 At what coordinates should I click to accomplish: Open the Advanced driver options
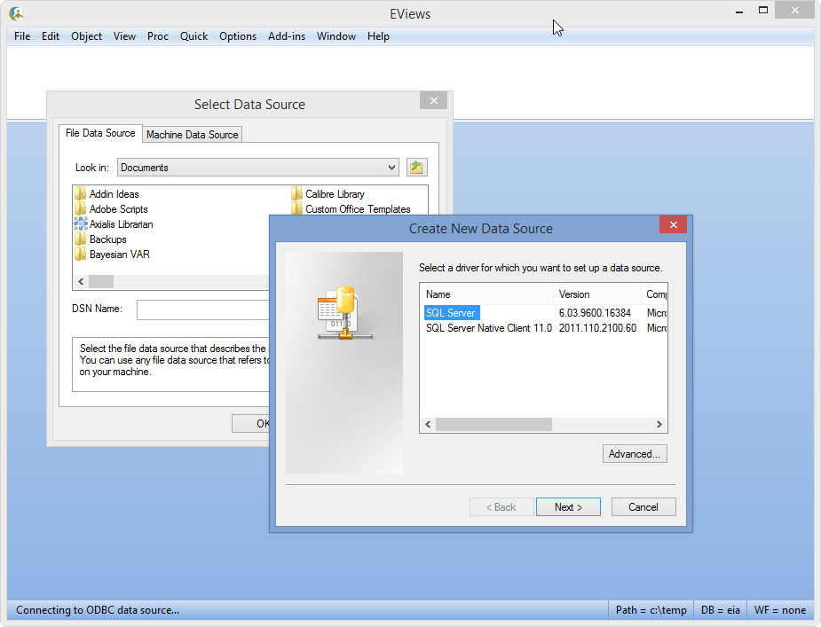(635, 453)
